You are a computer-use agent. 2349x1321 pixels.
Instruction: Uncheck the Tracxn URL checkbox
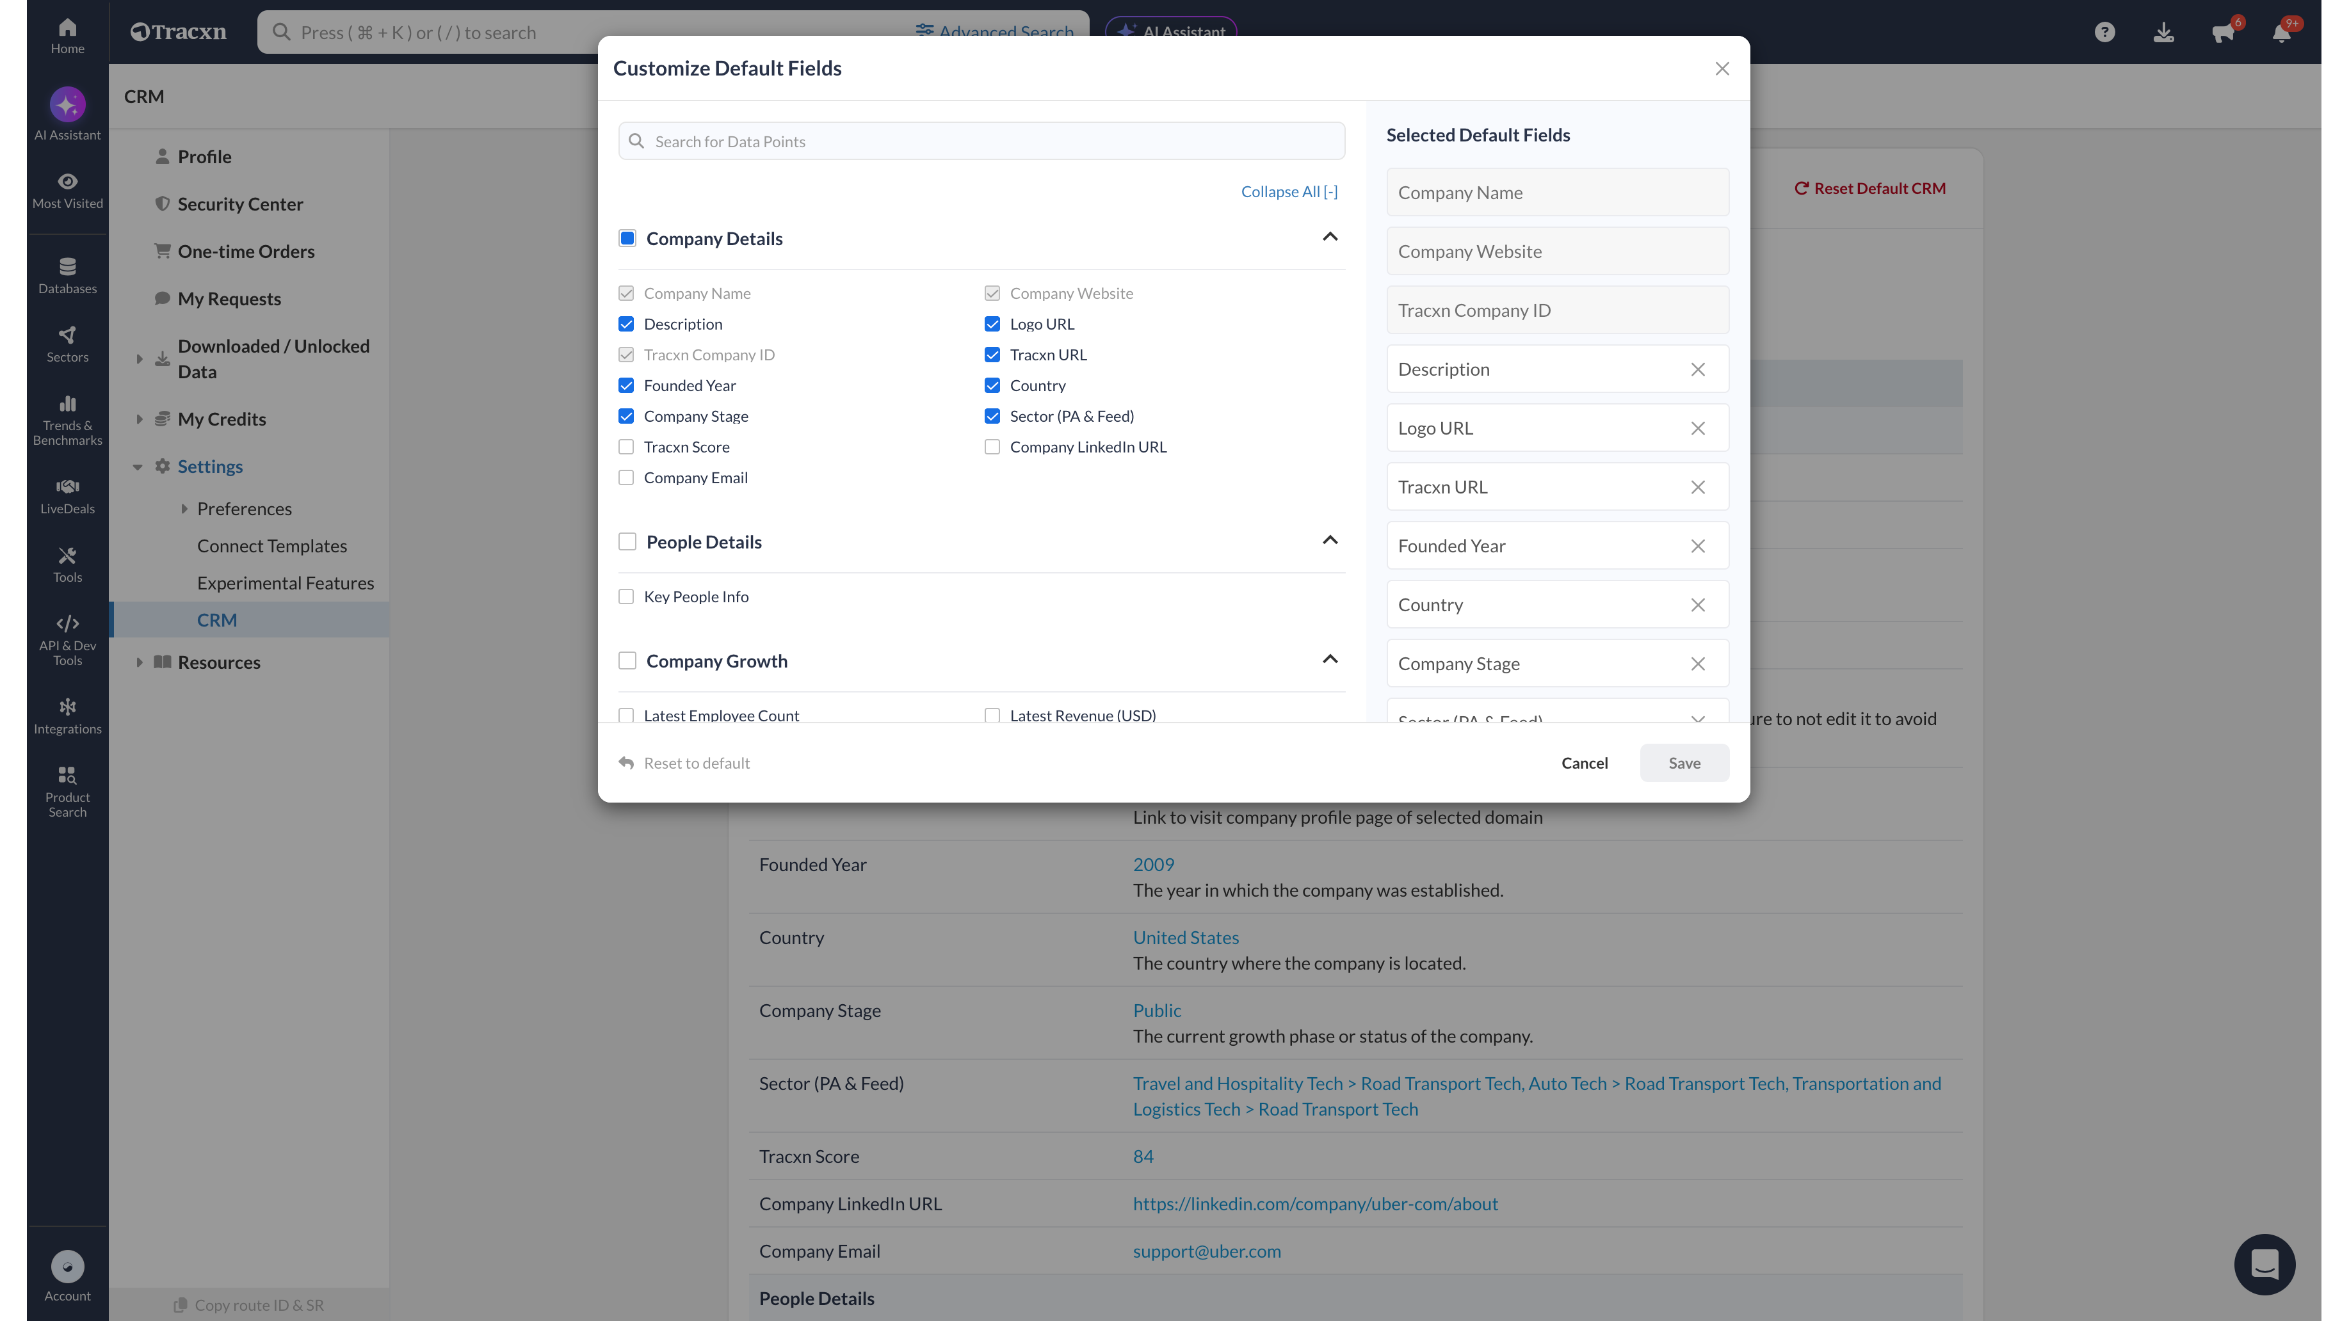pos(992,355)
